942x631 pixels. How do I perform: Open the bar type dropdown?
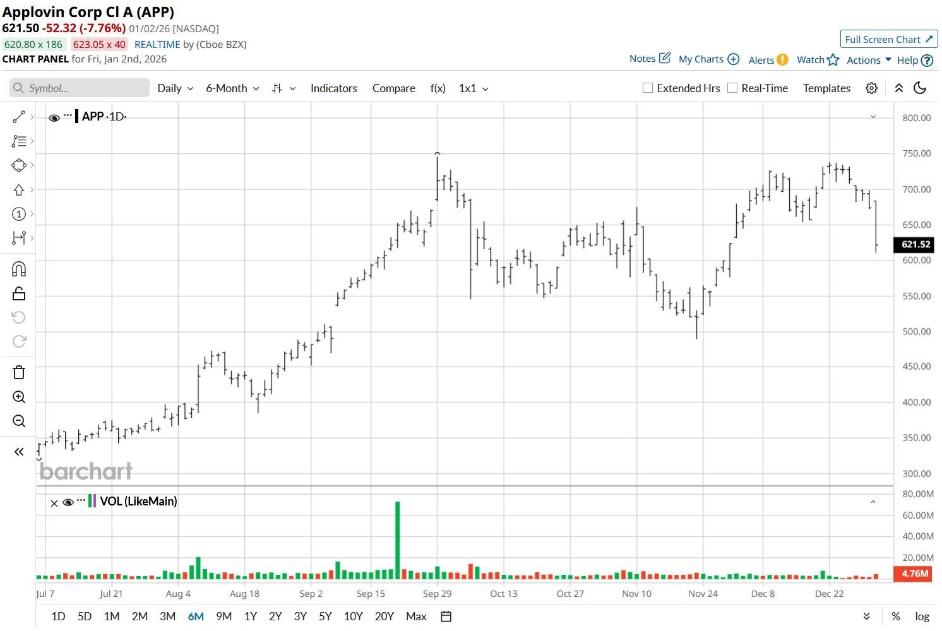click(283, 88)
